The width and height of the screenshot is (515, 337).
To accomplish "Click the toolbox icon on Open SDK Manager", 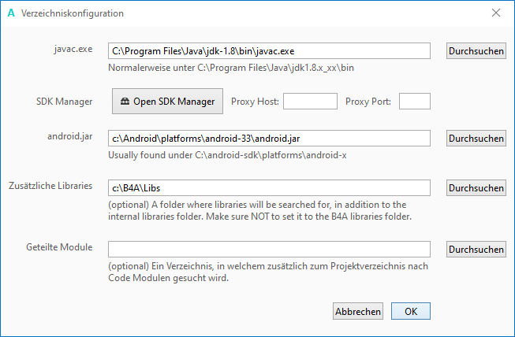I will (x=125, y=102).
